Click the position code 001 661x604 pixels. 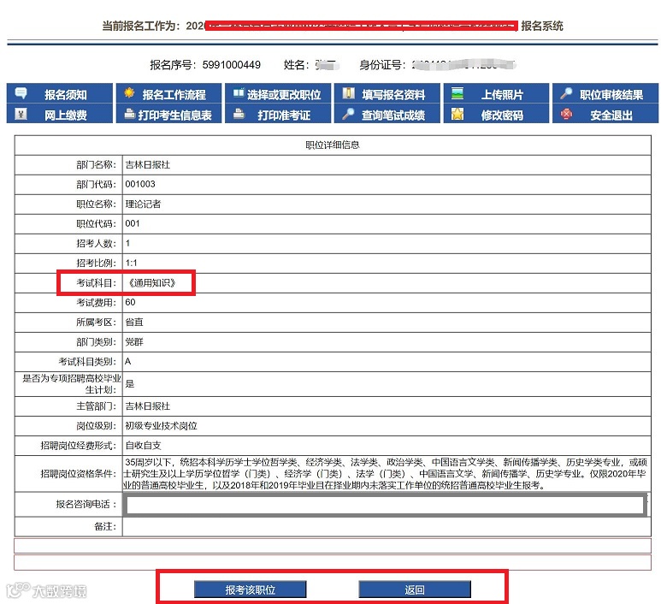pos(133,223)
